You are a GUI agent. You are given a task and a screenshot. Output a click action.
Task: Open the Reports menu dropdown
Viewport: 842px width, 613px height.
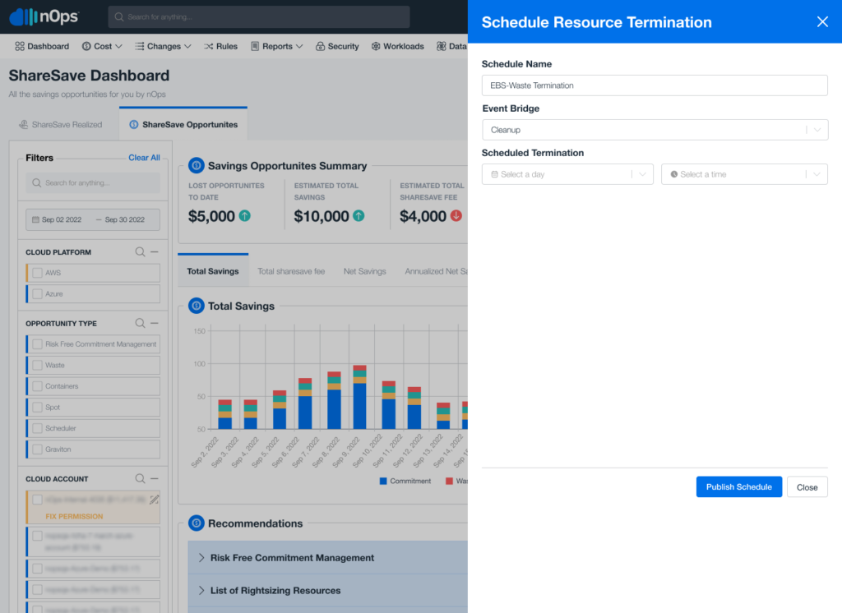277,46
